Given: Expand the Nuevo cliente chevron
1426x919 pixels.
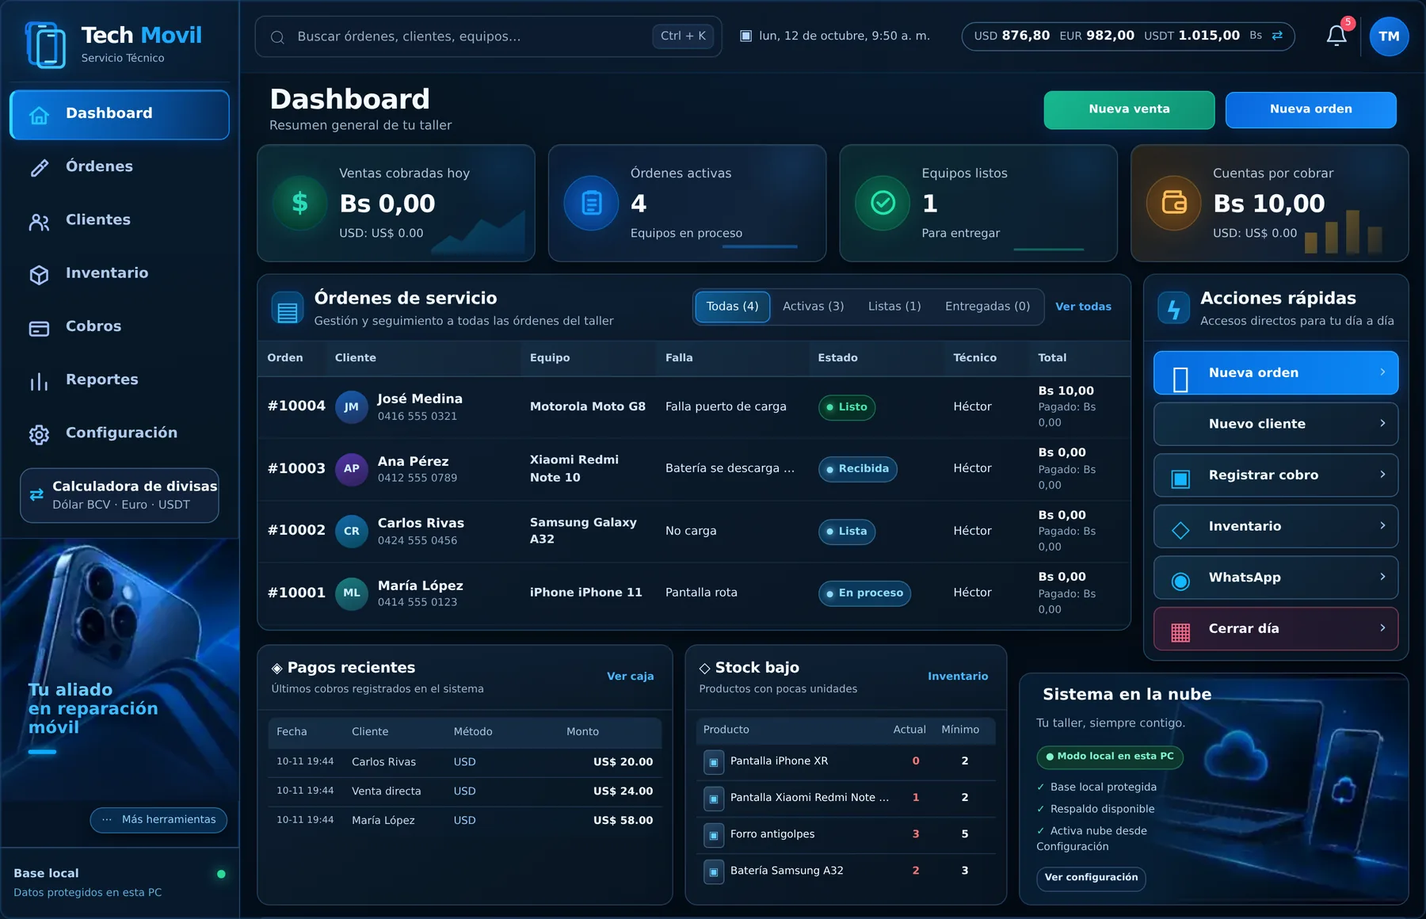Looking at the screenshot, I should pyautogui.click(x=1382, y=424).
